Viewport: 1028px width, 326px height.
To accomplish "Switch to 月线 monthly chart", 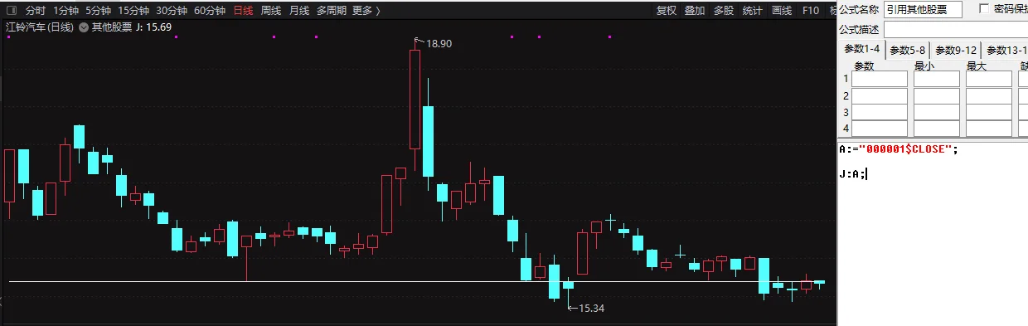I will click(x=299, y=11).
